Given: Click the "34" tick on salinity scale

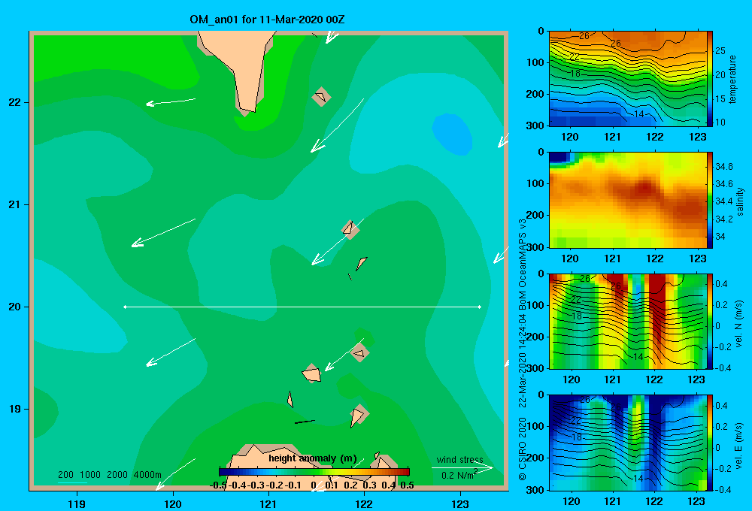Looking at the screenshot, I should 720,236.
